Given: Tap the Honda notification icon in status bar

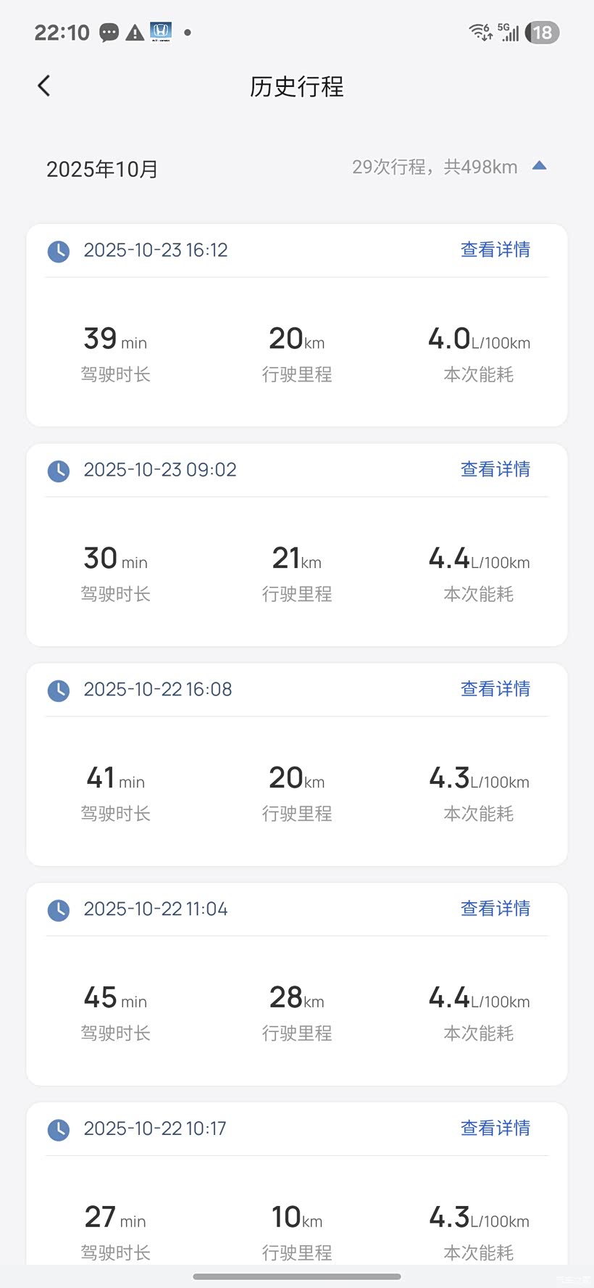Looking at the screenshot, I should 161,32.
